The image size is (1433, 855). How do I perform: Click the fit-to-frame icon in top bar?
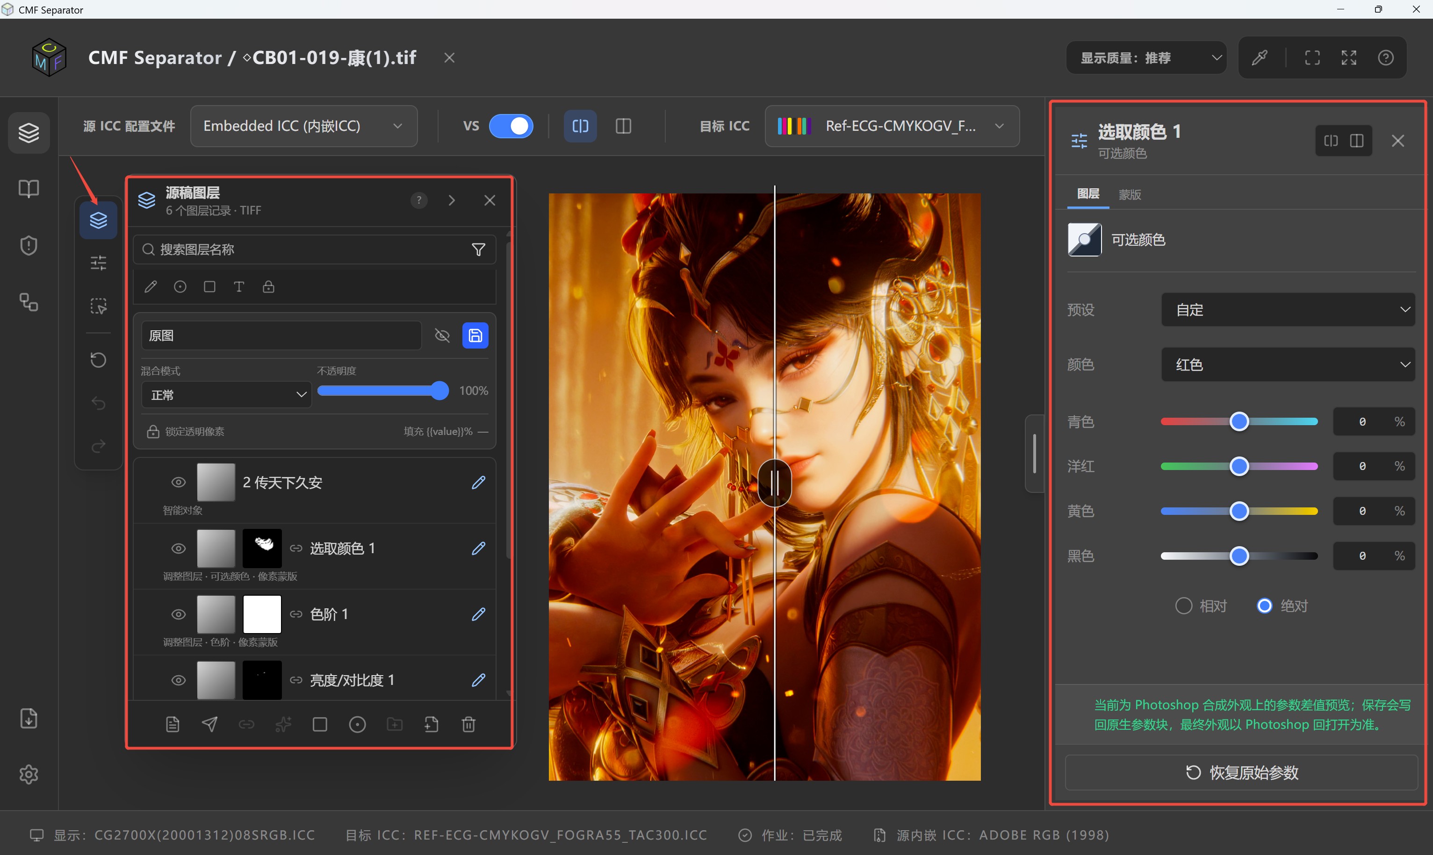pyautogui.click(x=1312, y=57)
